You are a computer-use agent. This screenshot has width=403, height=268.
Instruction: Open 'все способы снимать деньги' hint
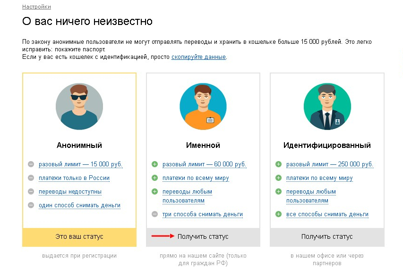coord(327,214)
